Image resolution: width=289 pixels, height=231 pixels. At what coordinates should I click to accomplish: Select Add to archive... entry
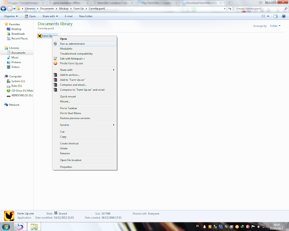[84, 75]
